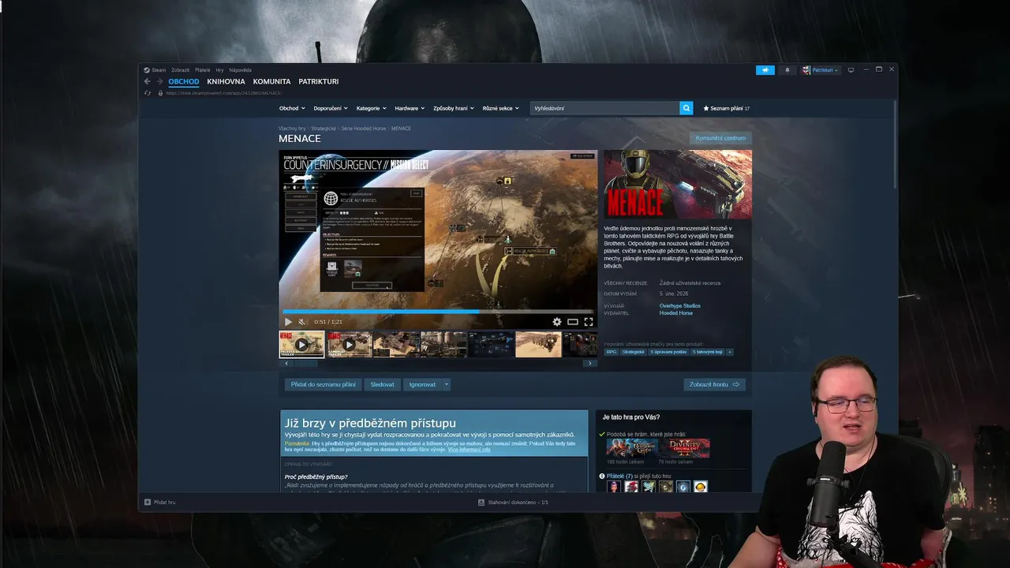Click the Strategické breadcrumb link
Screen dimensions: 1010x568
[324, 128]
